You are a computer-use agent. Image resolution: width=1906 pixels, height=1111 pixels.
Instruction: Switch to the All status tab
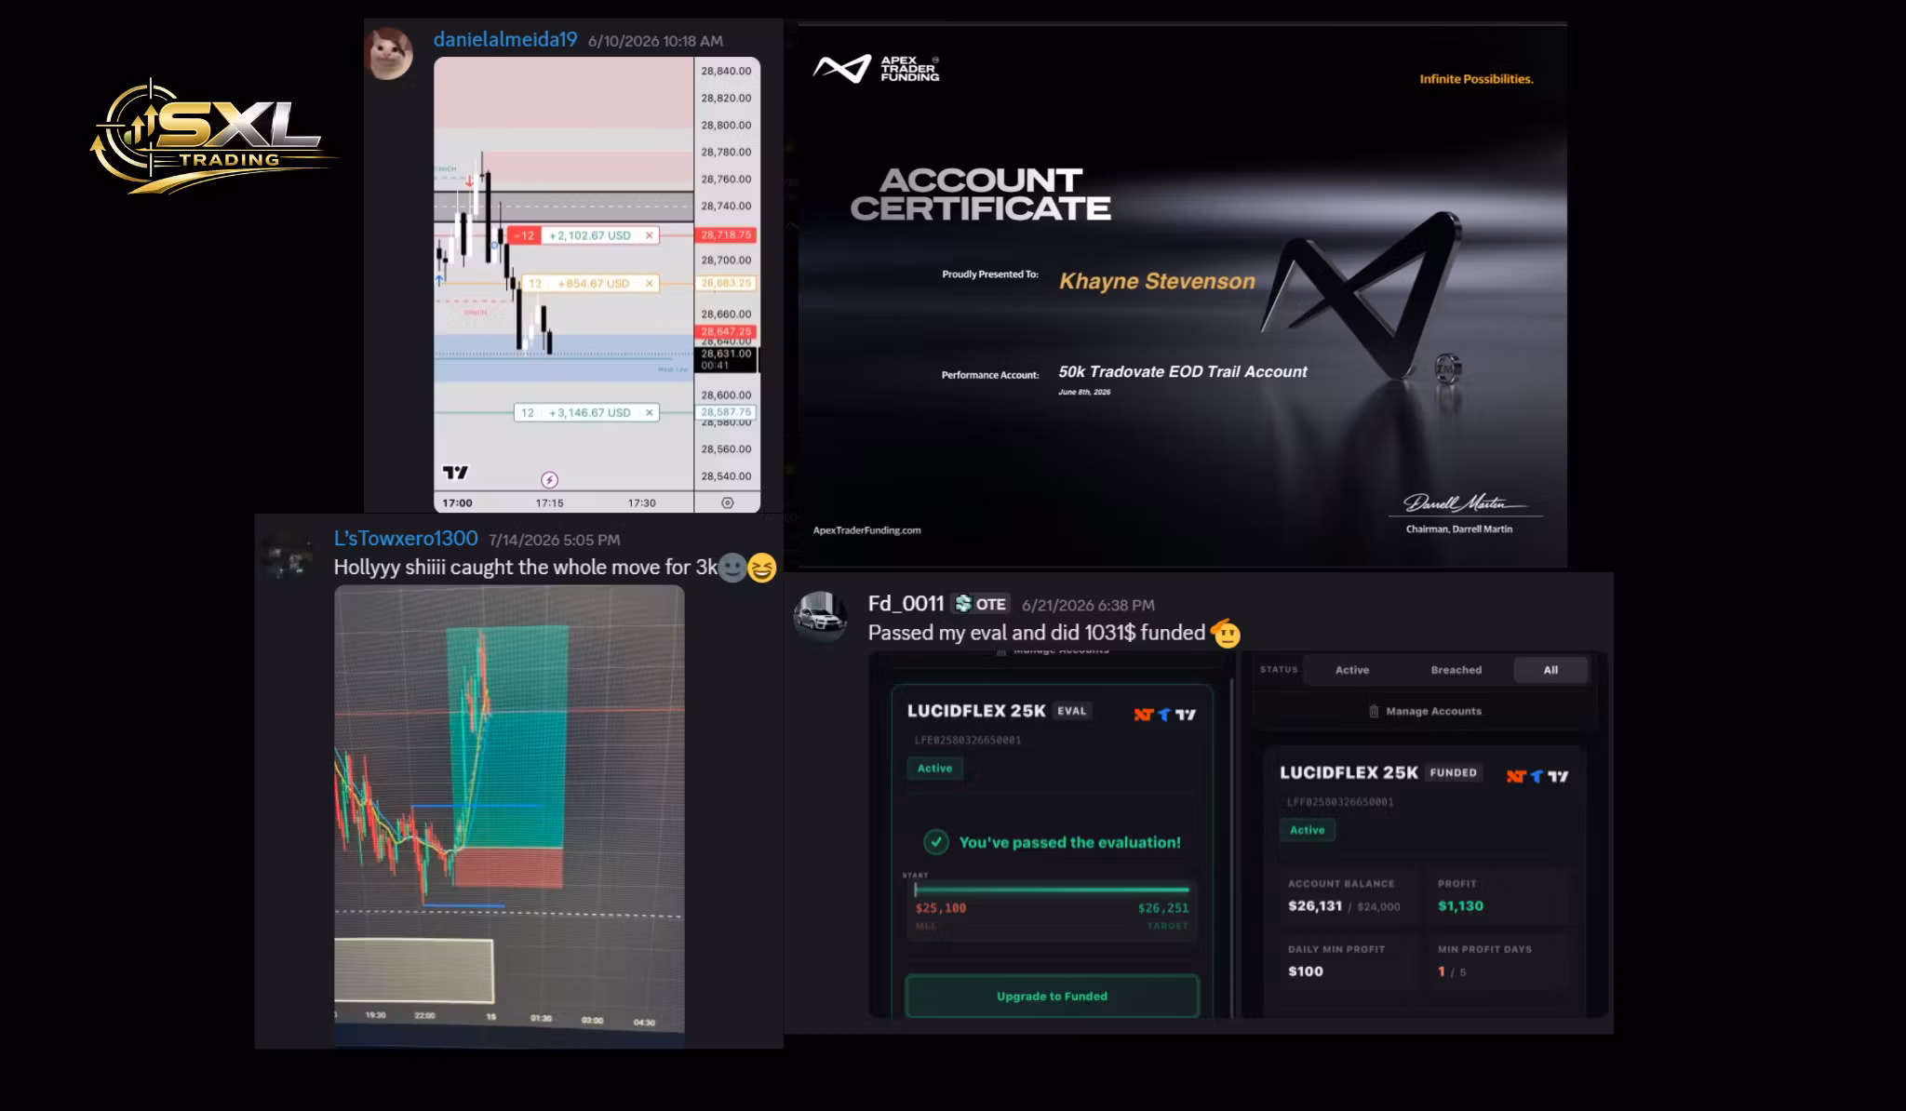1550,670
